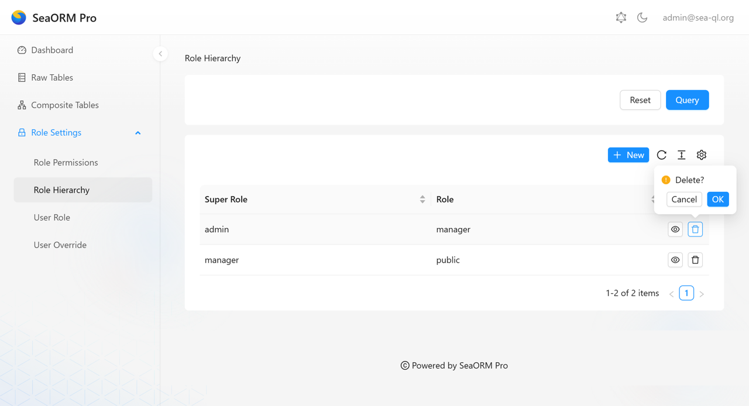The height and width of the screenshot is (406, 749).
Task: Toggle dark mode with the moon icon
Action: click(642, 18)
